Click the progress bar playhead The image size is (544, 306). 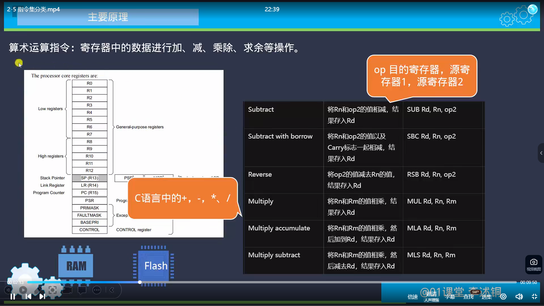140,282
